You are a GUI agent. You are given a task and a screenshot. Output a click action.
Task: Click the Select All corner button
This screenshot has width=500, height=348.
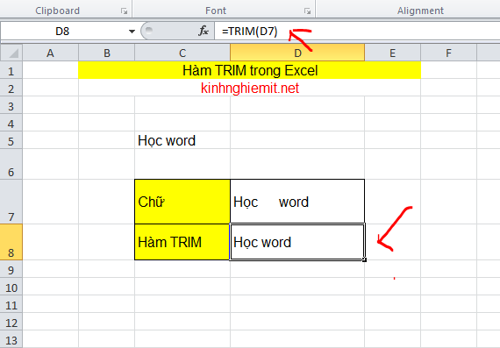[x=11, y=53]
